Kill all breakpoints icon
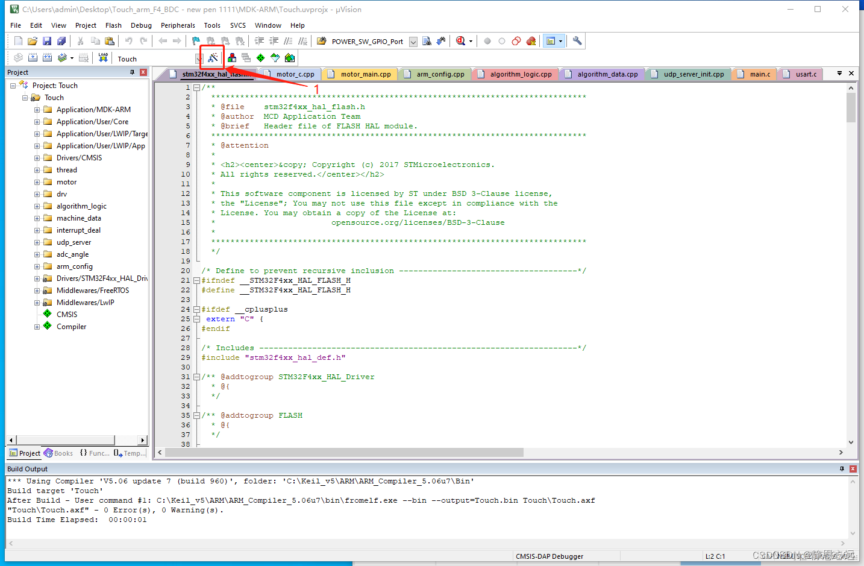 [531, 41]
